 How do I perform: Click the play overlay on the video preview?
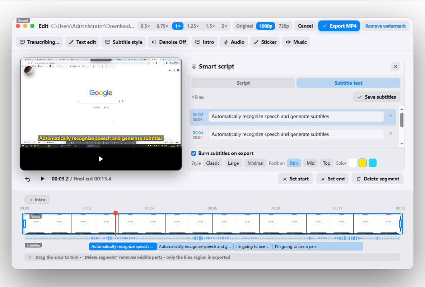tap(101, 159)
